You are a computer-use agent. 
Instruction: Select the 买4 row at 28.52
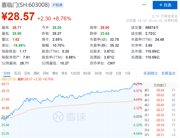(160, 130)
